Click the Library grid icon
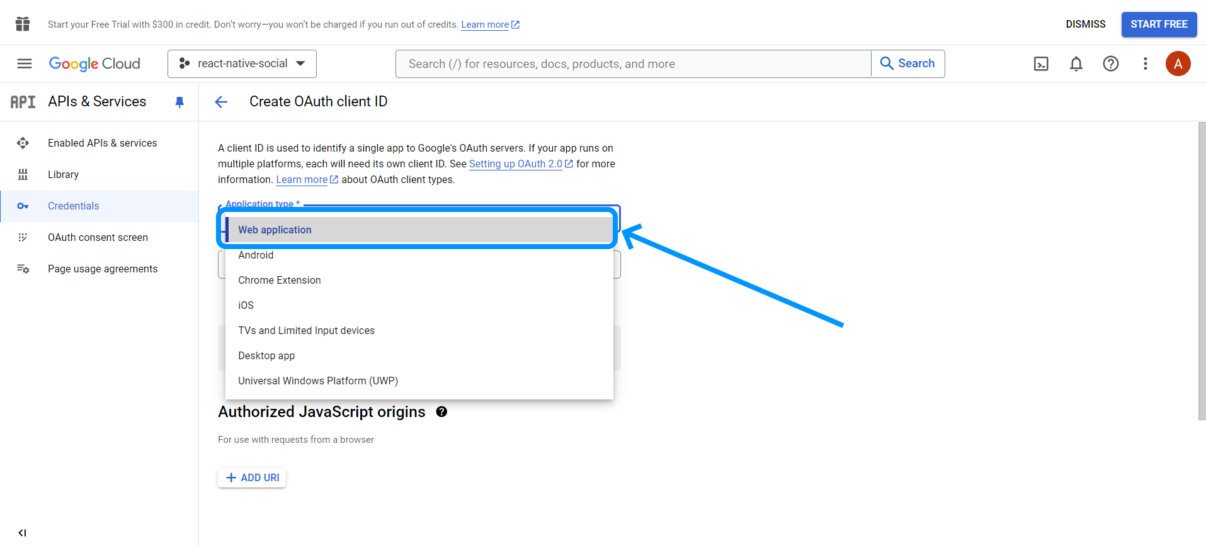1206x546 pixels. tap(23, 174)
